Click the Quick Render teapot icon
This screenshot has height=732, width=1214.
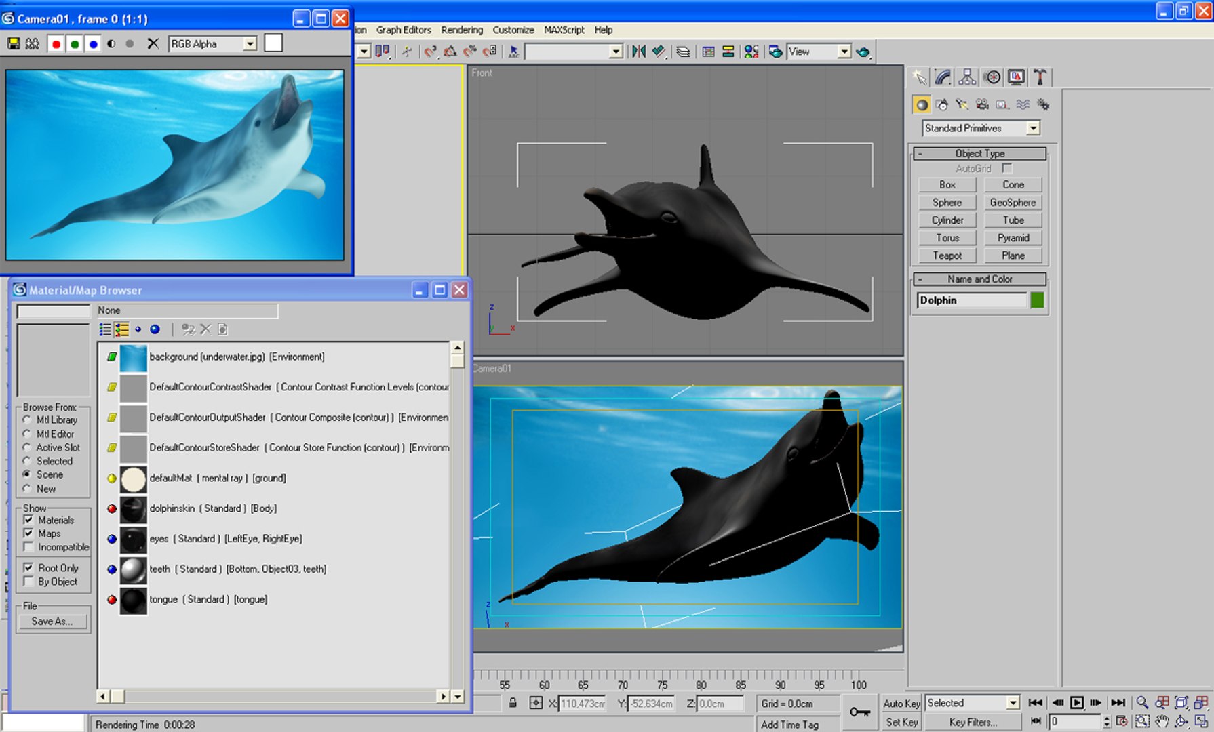click(863, 52)
